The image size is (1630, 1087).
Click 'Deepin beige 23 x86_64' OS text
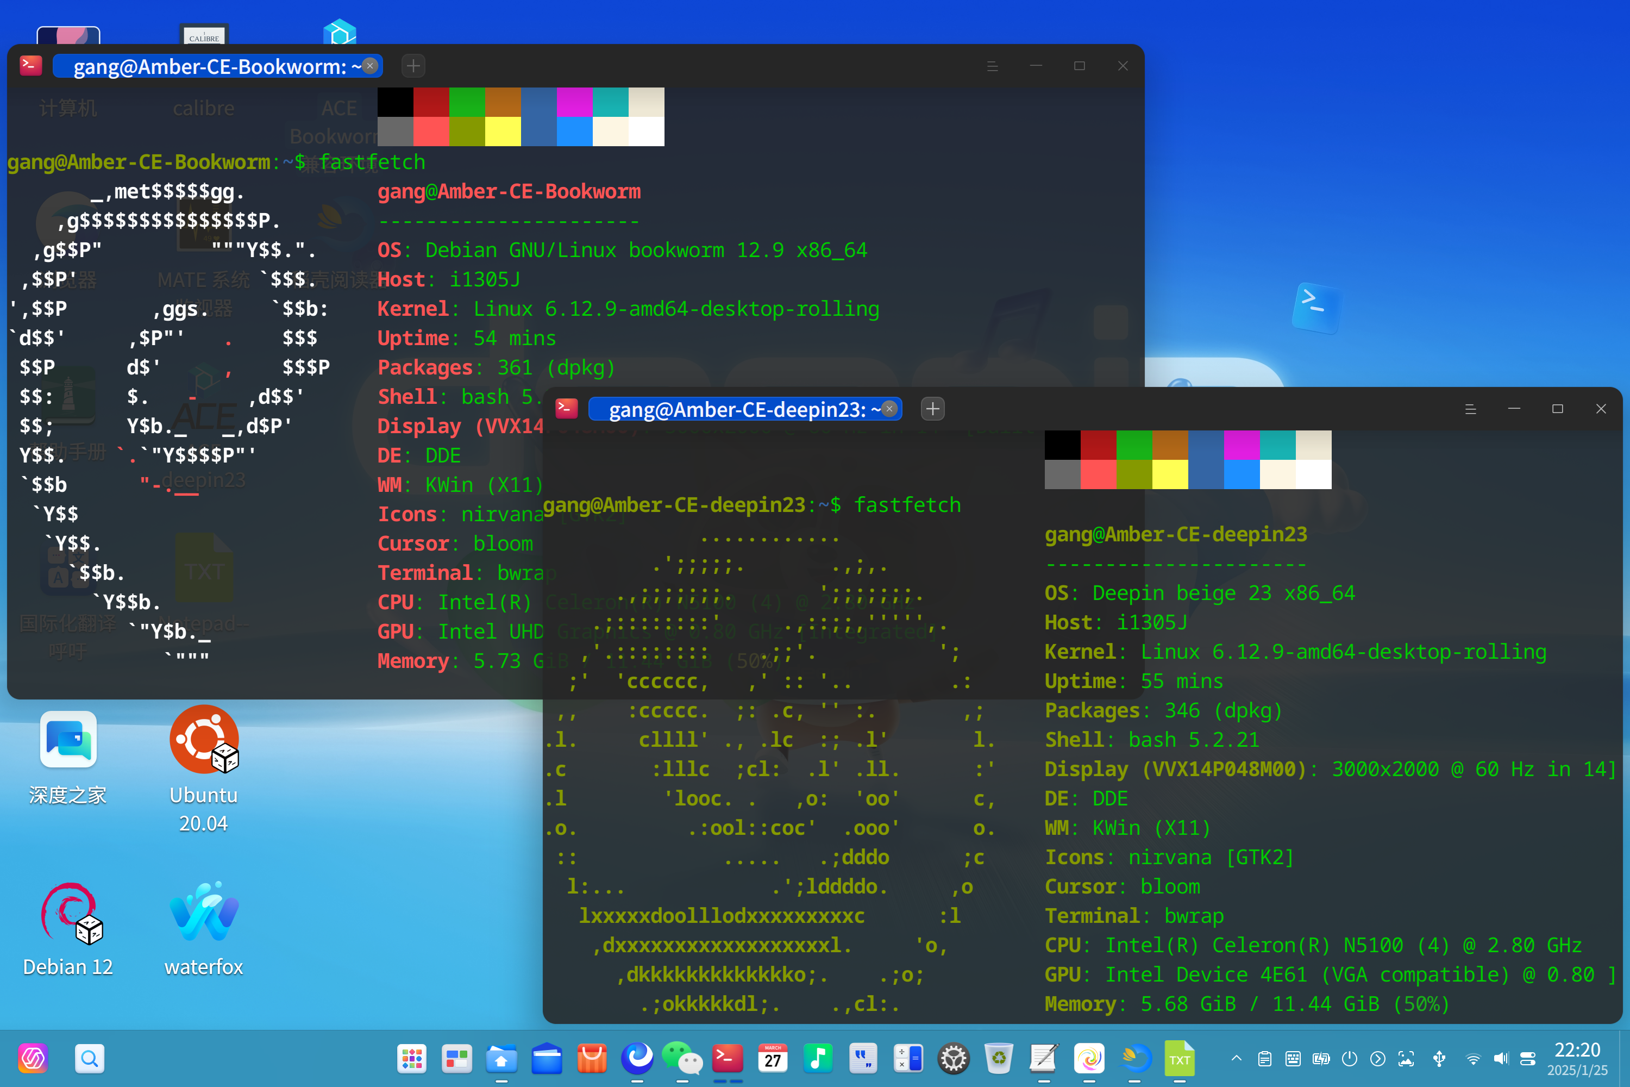[1223, 593]
